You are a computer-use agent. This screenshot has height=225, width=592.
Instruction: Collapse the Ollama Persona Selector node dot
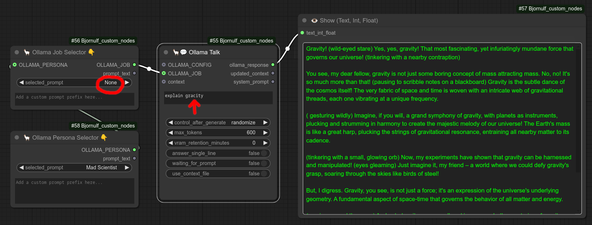tap(17, 137)
